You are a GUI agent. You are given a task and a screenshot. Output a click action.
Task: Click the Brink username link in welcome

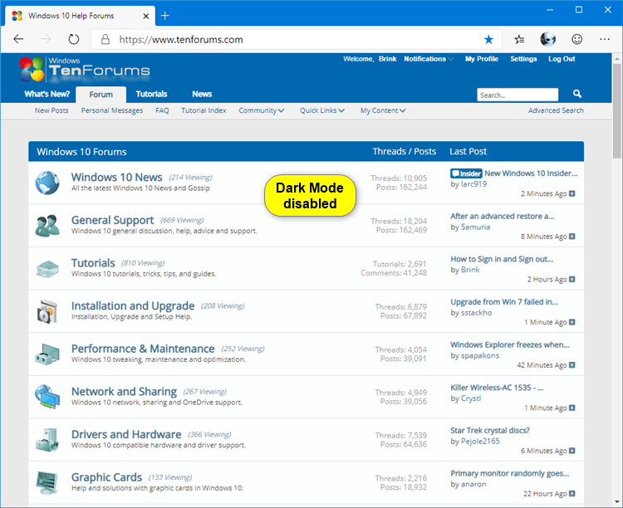pyautogui.click(x=387, y=59)
